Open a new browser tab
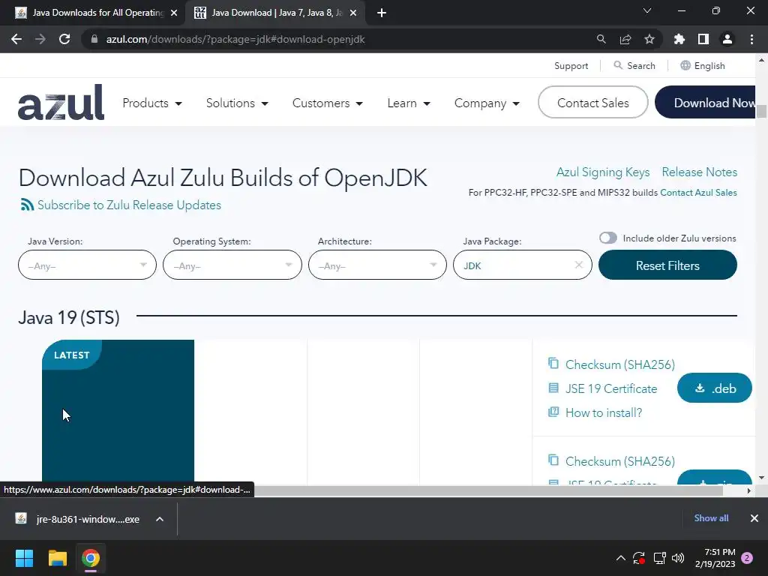768x576 pixels. point(382,13)
